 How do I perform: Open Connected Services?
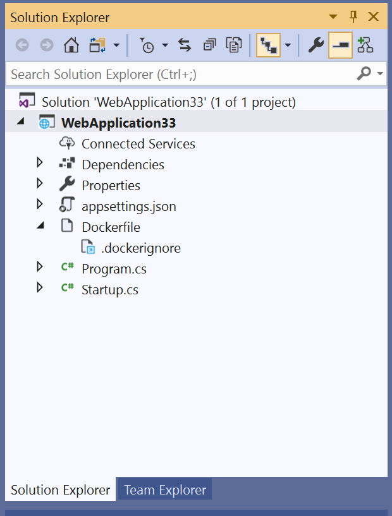click(138, 143)
